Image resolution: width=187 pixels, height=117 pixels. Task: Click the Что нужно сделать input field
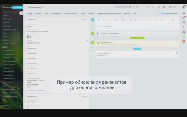(x=137, y=26)
